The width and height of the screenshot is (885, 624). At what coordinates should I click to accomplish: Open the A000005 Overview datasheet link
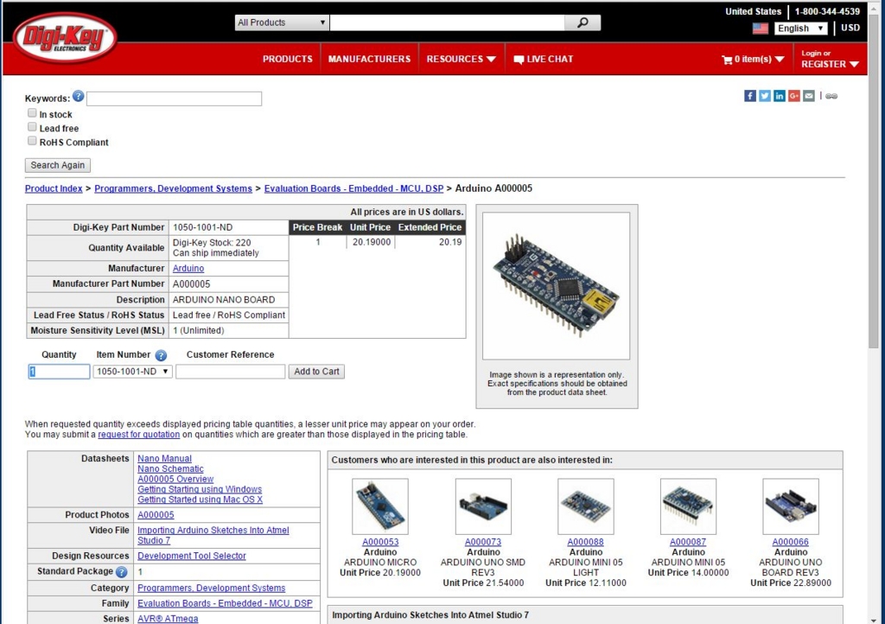tap(175, 479)
